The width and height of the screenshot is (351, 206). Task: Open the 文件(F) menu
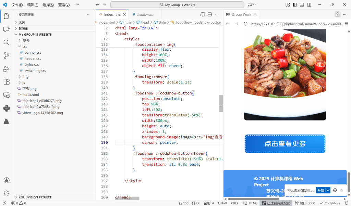[x=17, y=5]
